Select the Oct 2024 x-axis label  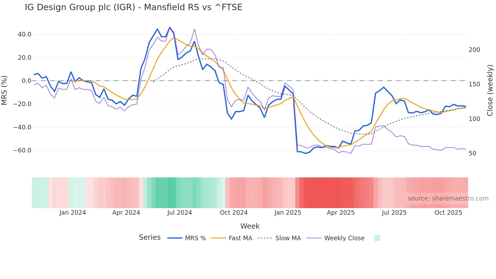(234, 213)
